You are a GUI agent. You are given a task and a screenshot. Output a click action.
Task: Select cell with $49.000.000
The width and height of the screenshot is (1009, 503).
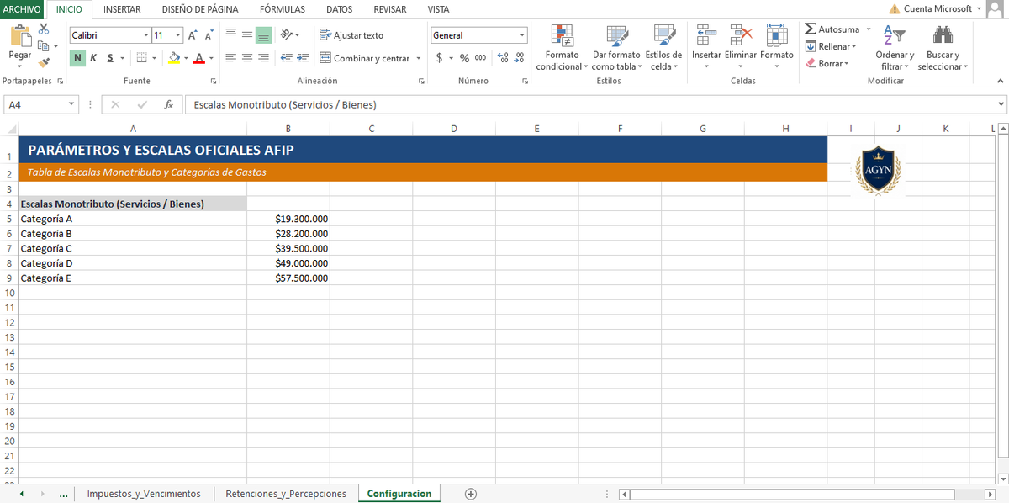[x=288, y=263]
